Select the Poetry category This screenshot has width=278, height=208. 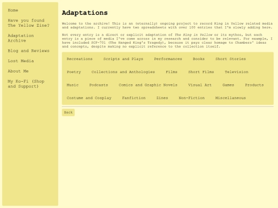[x=74, y=72]
